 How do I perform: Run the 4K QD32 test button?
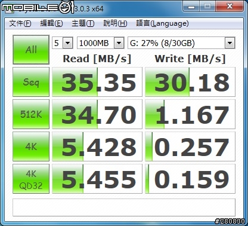31,179
